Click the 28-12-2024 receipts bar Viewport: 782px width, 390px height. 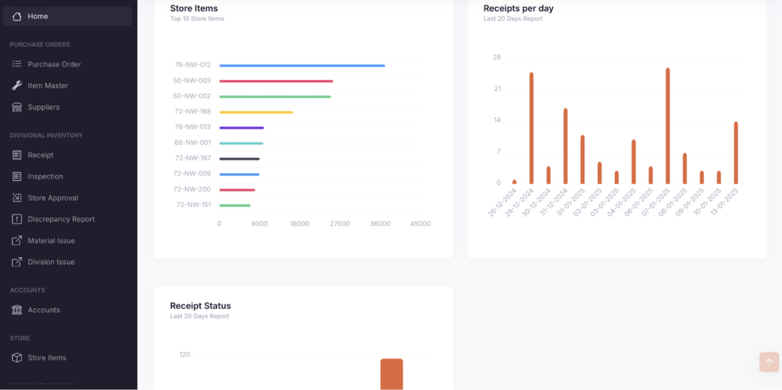pyautogui.click(x=532, y=128)
